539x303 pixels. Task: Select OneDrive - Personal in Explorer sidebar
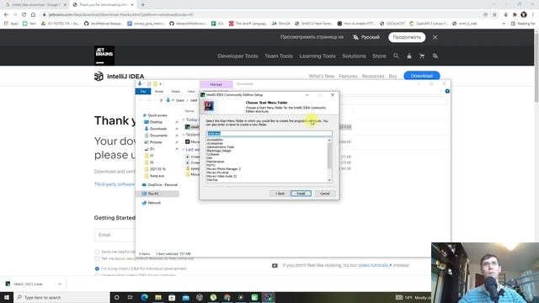(x=159, y=185)
